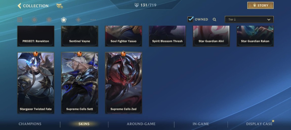Select the Stargazer Twisted Fate skin card
This screenshot has height=130, width=291.
[36, 83]
